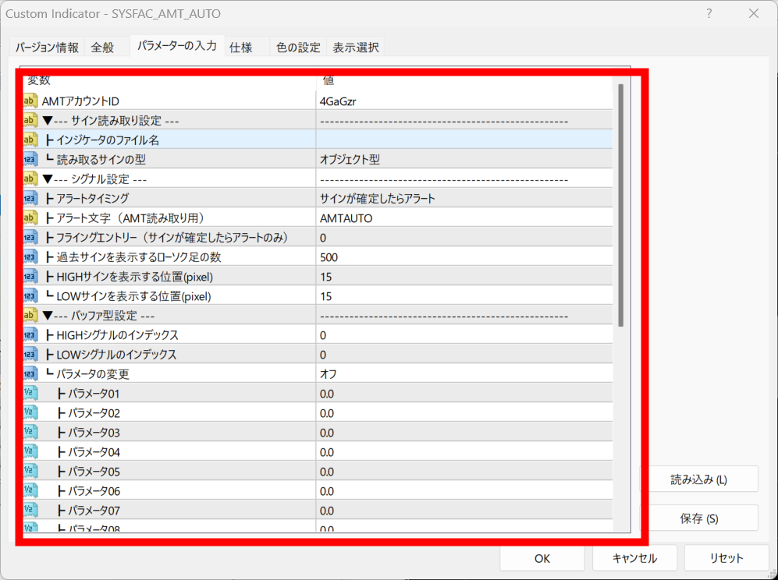The width and height of the screenshot is (778, 580).
Task: Click the help question mark in title bar
Action: pos(709,14)
